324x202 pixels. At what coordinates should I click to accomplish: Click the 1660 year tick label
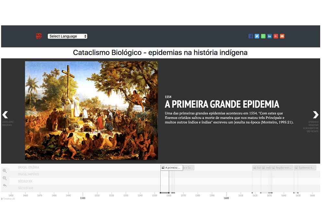312,196
